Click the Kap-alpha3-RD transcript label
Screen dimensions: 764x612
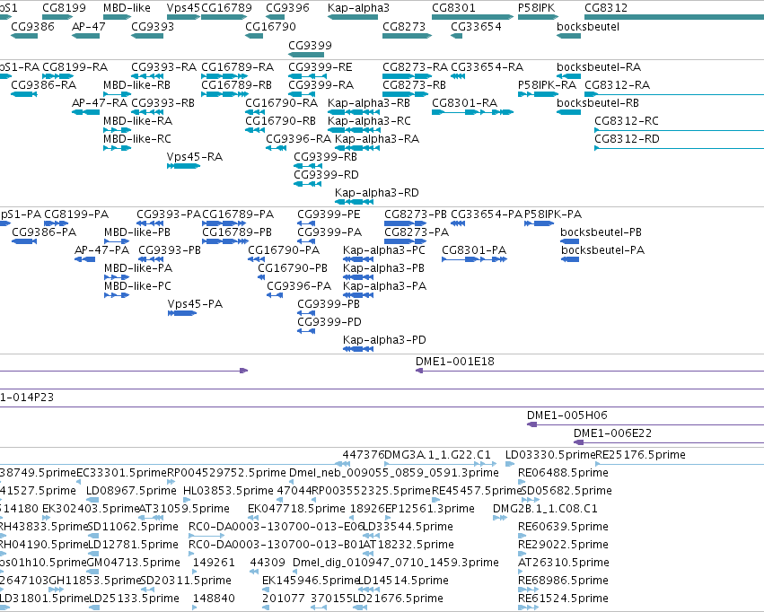pos(377,192)
